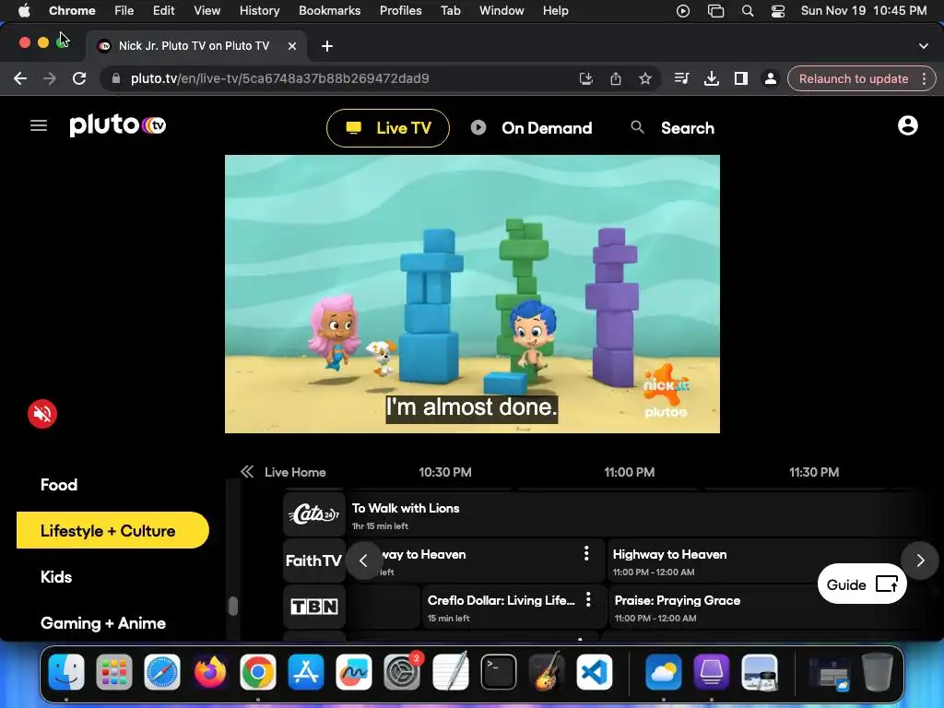
Task: Close the Nick Jr. Pluto TV tab
Action: 292,46
